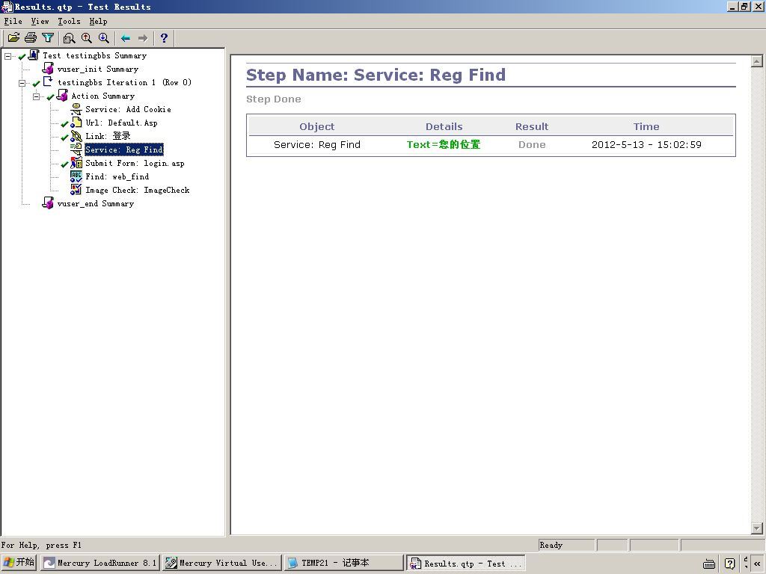This screenshot has height=574, width=766.
Task: Click the Find binoculars-list toolbar icon
Action: point(70,37)
